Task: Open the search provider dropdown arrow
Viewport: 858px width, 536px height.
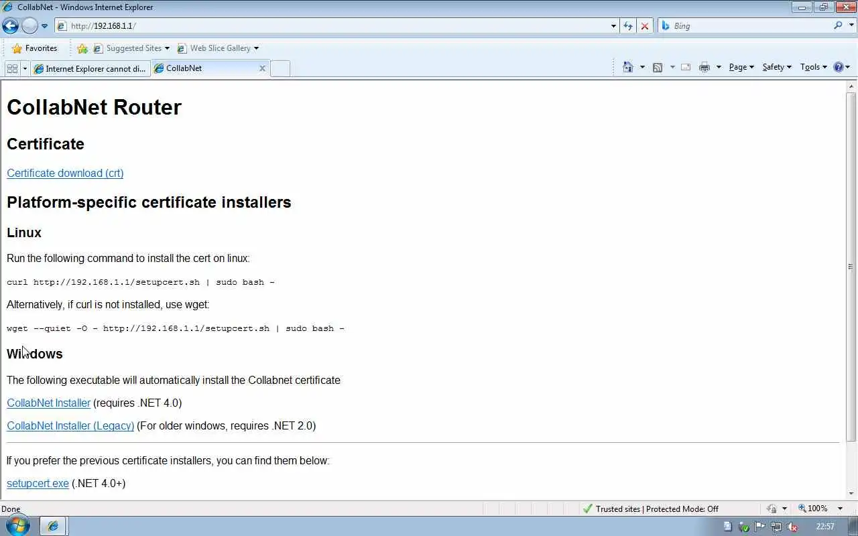Action: coord(851,25)
